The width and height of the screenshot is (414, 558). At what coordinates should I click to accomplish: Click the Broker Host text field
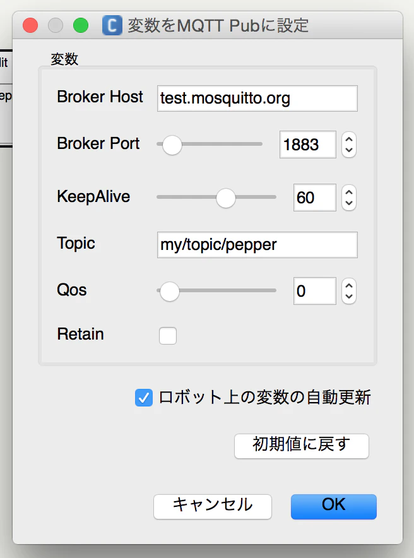[257, 98]
